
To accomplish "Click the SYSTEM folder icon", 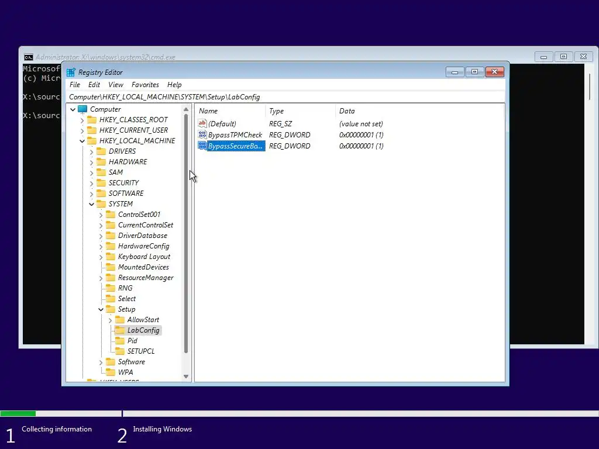I will [101, 204].
